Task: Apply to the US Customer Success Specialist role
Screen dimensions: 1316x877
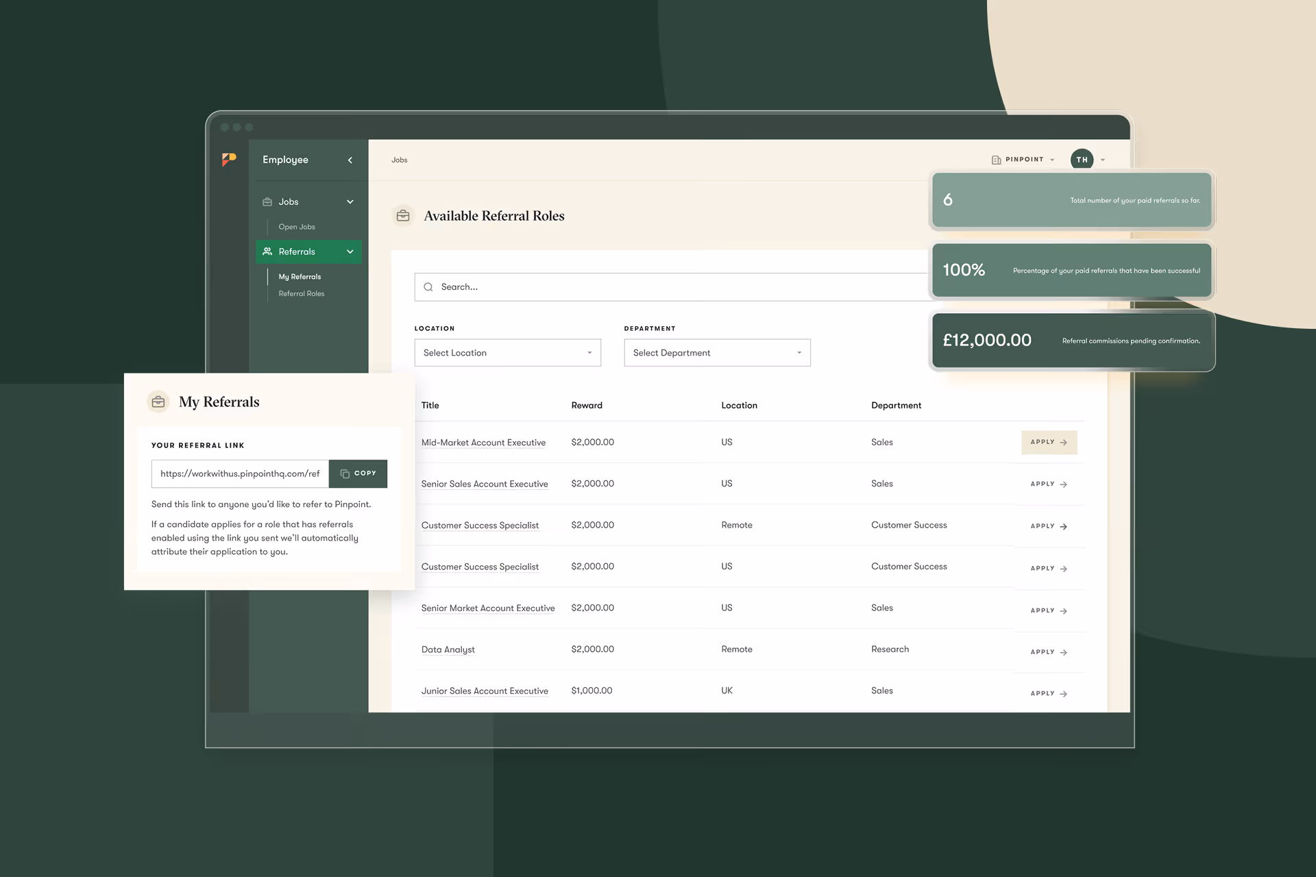Action: pos(1049,569)
